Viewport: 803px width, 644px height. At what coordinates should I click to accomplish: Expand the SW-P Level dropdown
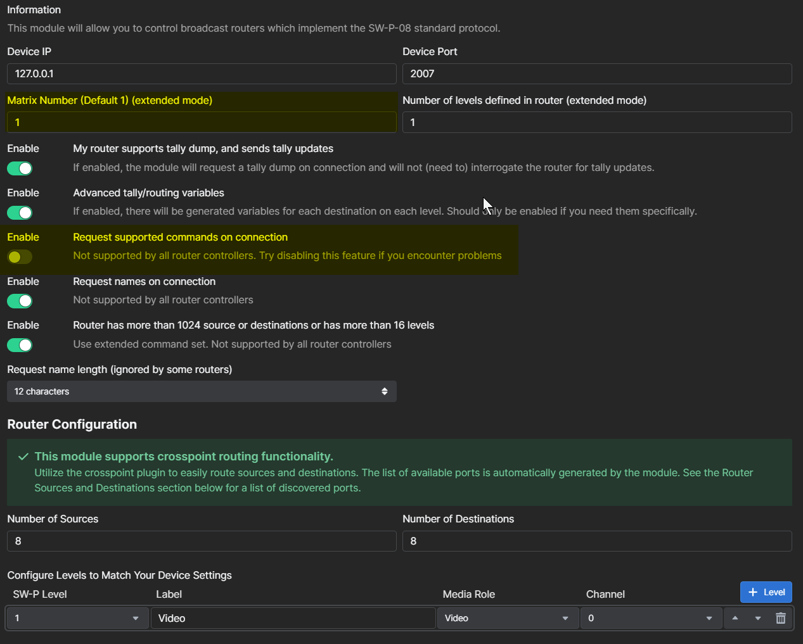coord(77,618)
